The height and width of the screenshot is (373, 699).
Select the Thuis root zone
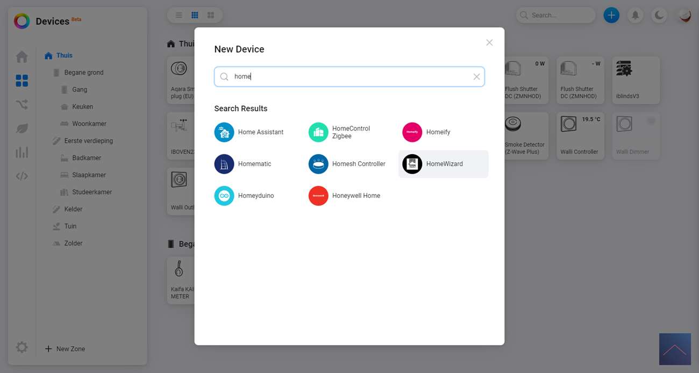(64, 55)
